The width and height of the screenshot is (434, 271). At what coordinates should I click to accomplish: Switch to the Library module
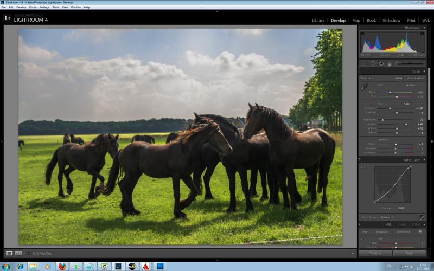tap(318, 20)
